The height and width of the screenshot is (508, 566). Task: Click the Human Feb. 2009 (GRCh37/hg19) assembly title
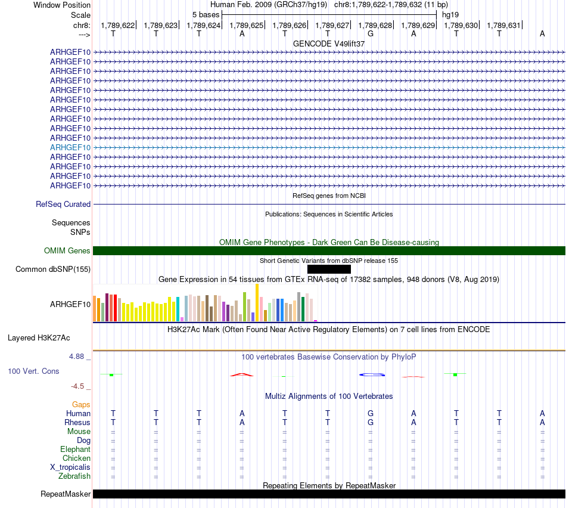269,5
